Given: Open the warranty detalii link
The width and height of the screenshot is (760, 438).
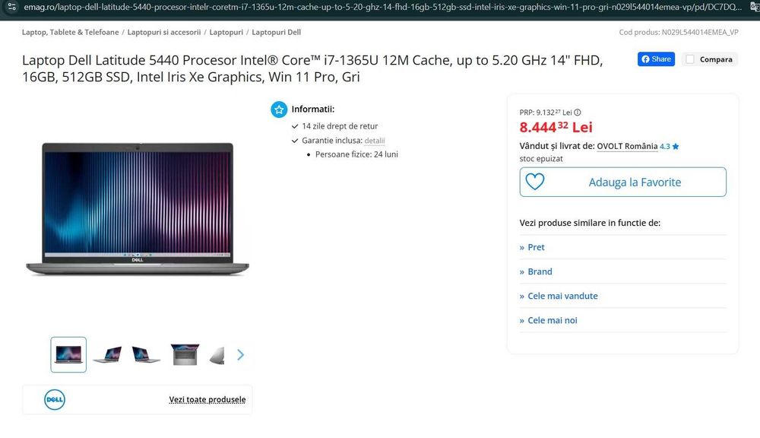Looking at the screenshot, I should click(x=375, y=141).
